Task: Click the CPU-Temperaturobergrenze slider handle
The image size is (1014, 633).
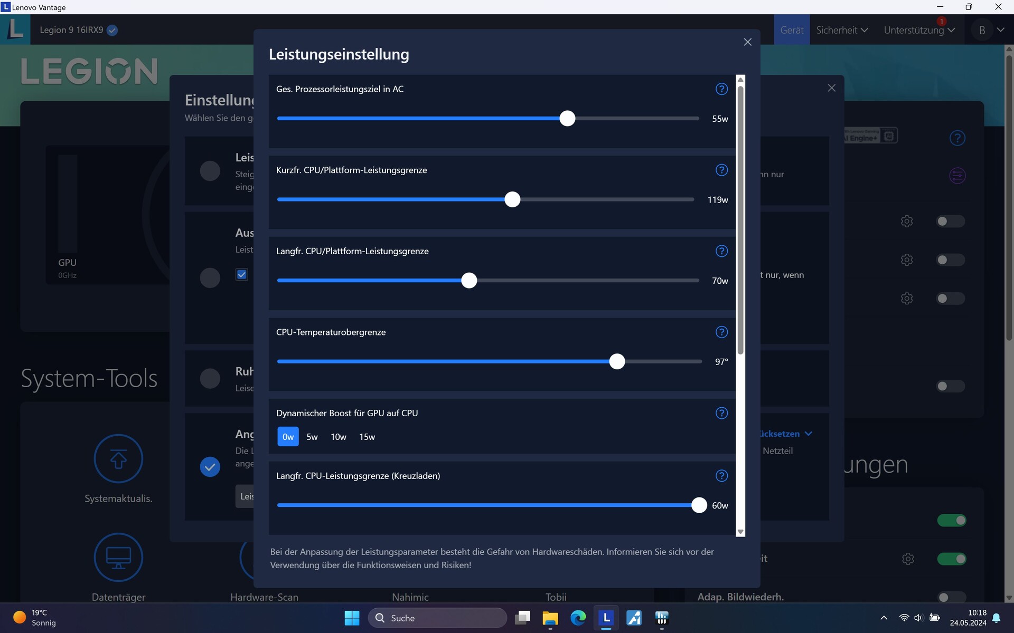Action: 617,361
